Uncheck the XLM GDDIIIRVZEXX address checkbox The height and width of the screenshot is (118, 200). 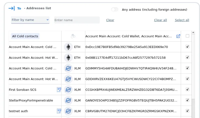coord(187,79)
